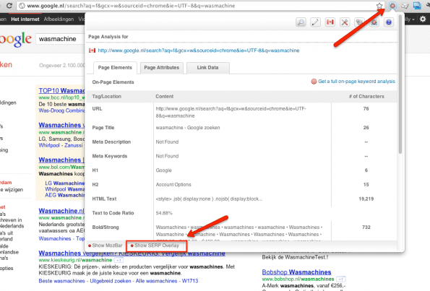Click Alle wasmachines sitelink
The image size is (430, 291).
(156, 281)
